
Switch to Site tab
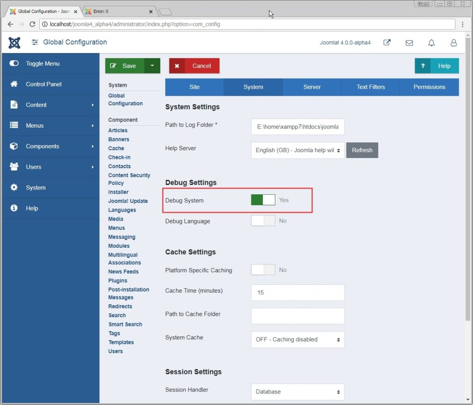(194, 87)
